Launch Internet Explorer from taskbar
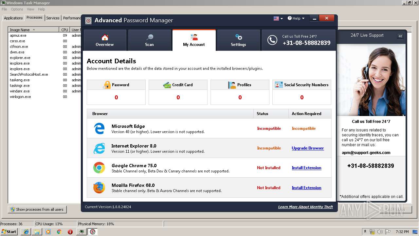Viewport: 419px width, 236px height. 26,232
